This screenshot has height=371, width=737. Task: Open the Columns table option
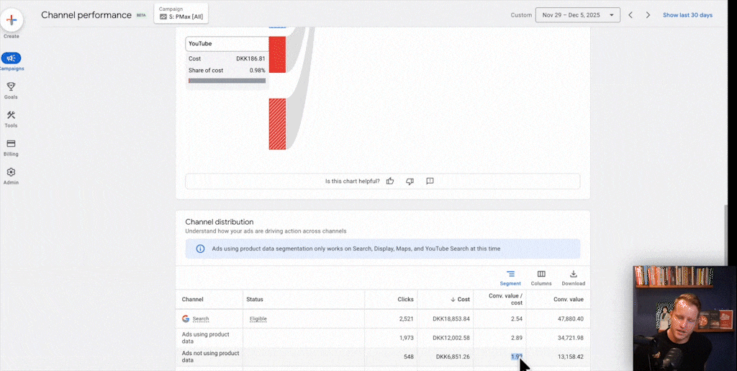tap(541, 277)
